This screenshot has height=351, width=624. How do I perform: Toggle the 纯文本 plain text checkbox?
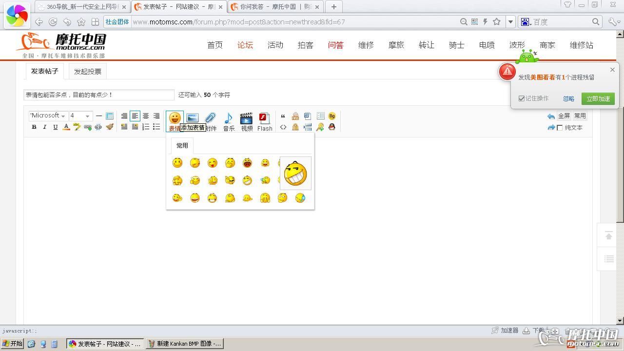coord(560,128)
